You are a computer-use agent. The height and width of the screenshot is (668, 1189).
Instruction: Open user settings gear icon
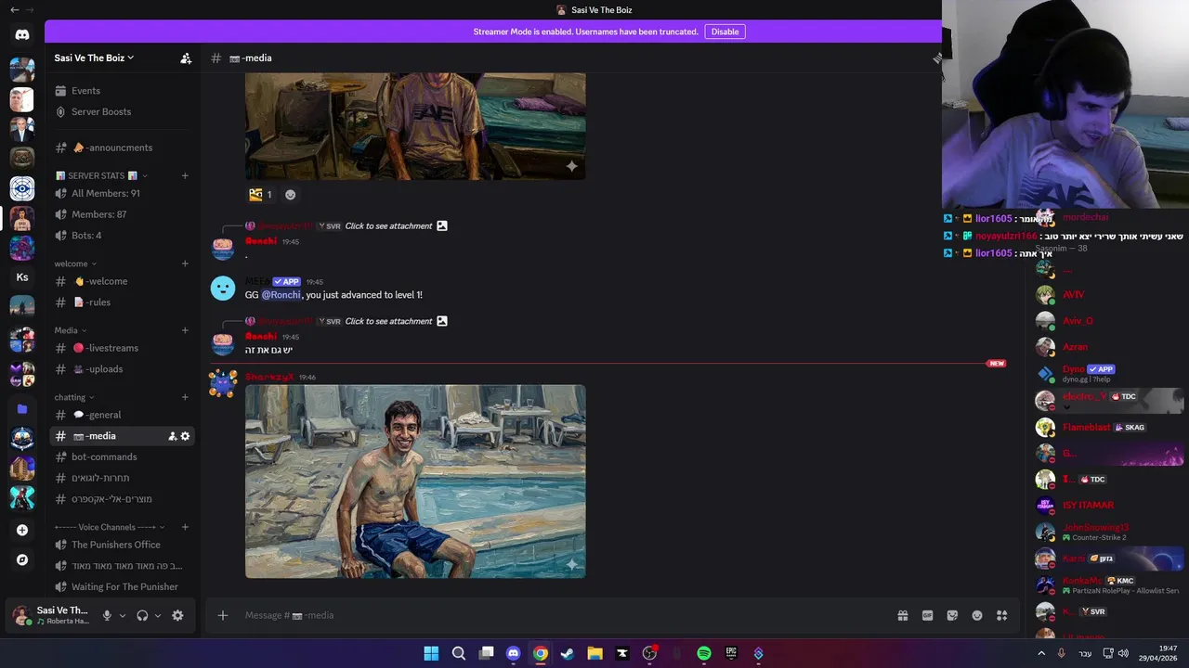177,615
